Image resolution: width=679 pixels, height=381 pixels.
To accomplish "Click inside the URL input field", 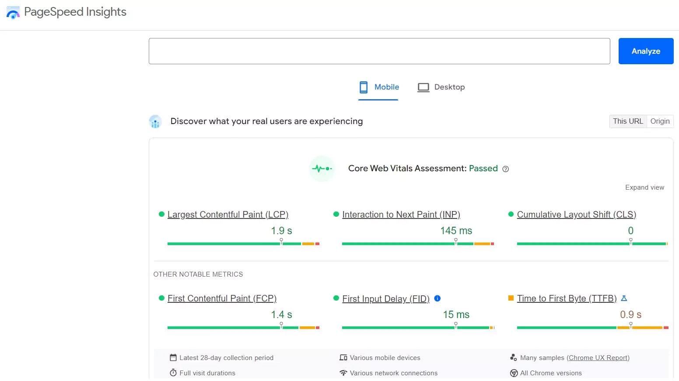I will click(x=379, y=51).
